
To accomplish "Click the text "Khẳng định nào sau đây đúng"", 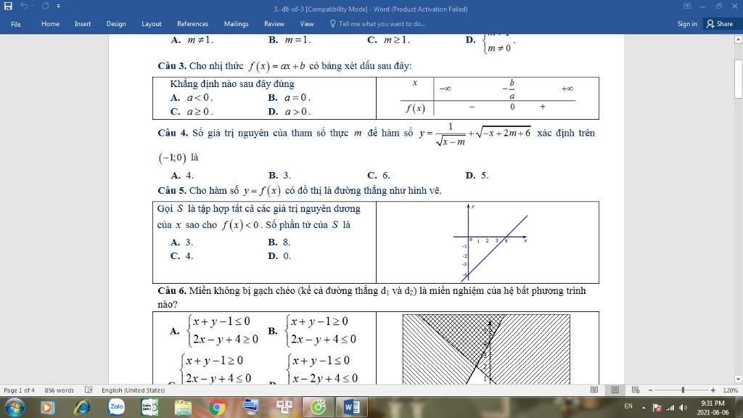I will coord(232,84).
